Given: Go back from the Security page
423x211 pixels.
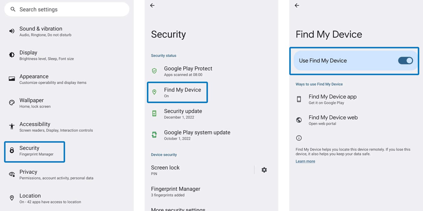Looking at the screenshot, I should coord(152,5).
